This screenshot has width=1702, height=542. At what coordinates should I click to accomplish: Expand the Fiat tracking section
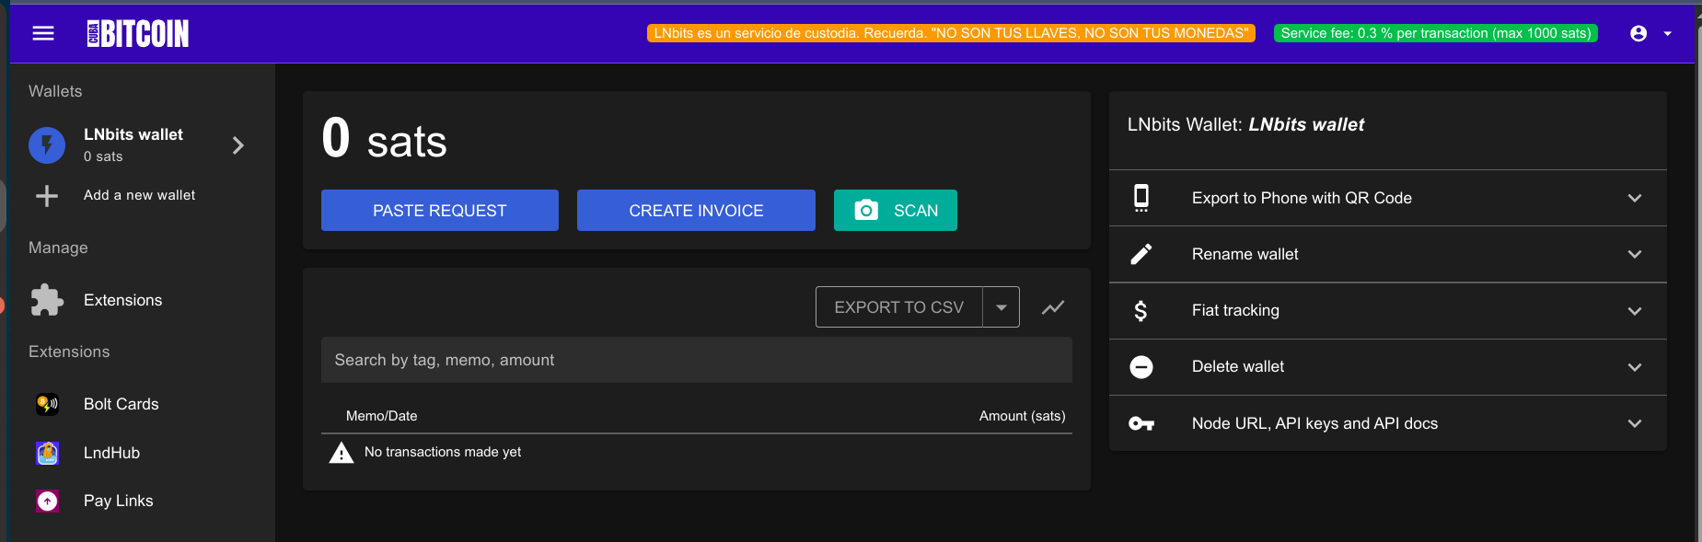click(x=1388, y=311)
